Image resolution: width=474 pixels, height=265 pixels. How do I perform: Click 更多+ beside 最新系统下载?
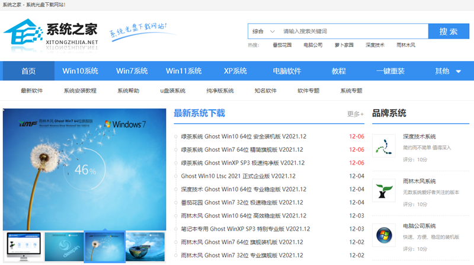355,114
